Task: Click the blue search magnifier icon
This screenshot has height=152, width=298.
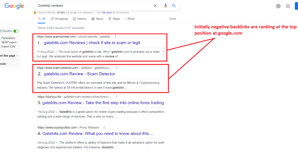Action: click(174, 6)
